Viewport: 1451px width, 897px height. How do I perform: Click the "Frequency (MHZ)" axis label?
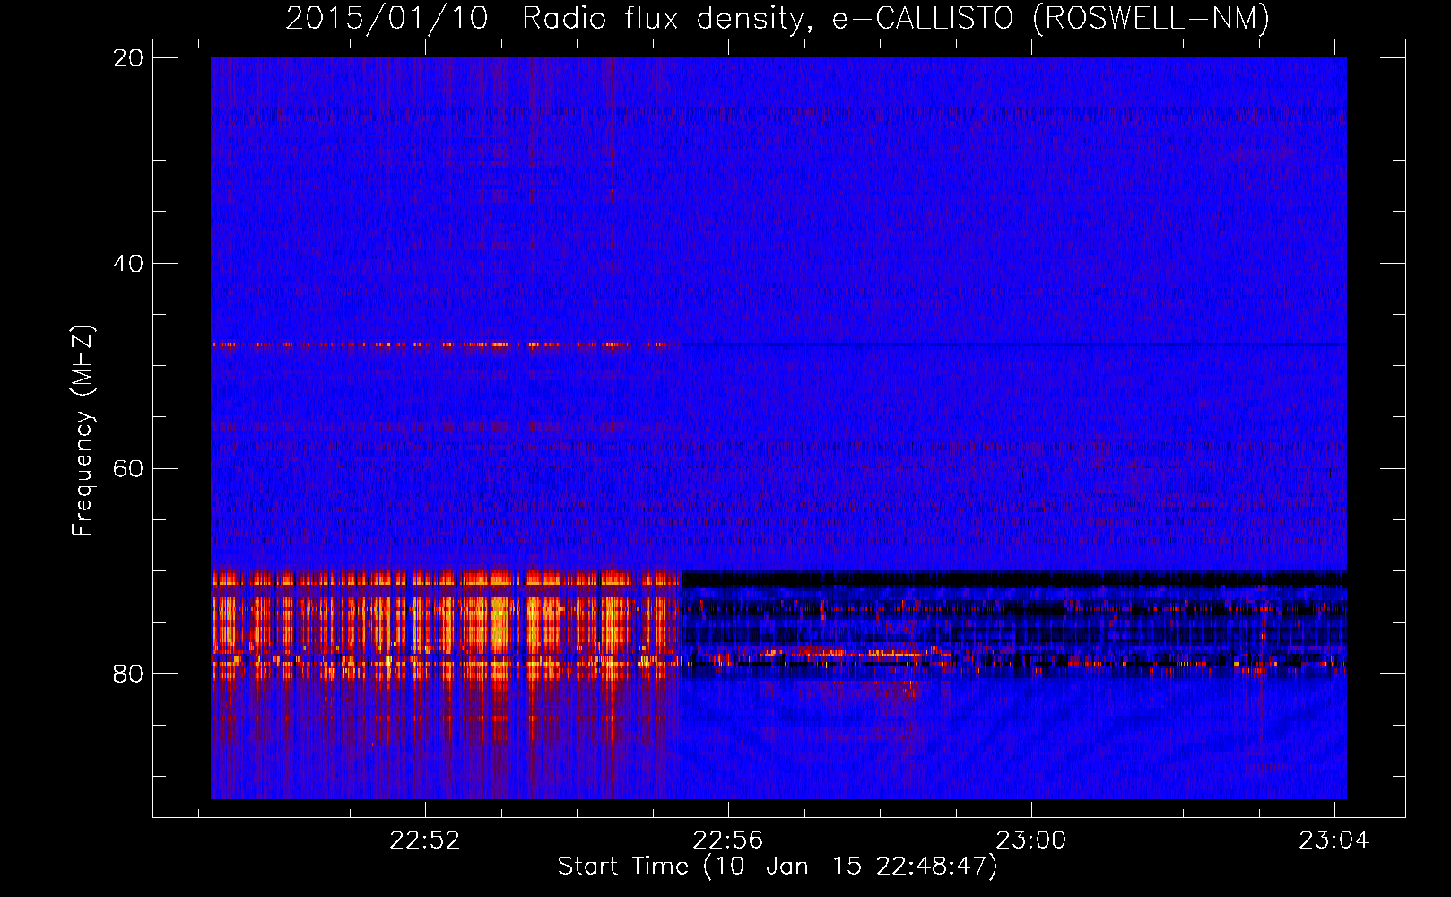pos(83,431)
